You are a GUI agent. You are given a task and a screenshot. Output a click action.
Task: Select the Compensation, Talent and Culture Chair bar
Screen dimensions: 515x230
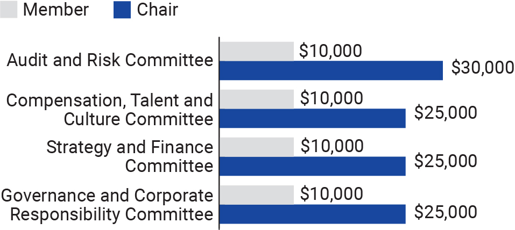313,118
